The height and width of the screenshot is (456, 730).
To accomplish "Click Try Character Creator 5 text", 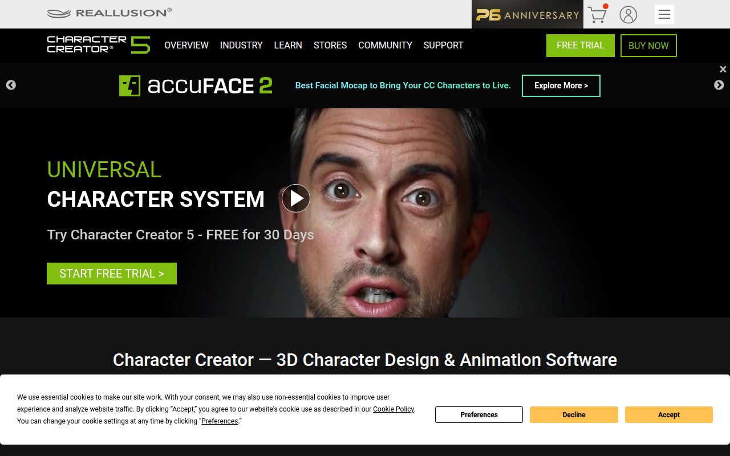I will [180, 235].
